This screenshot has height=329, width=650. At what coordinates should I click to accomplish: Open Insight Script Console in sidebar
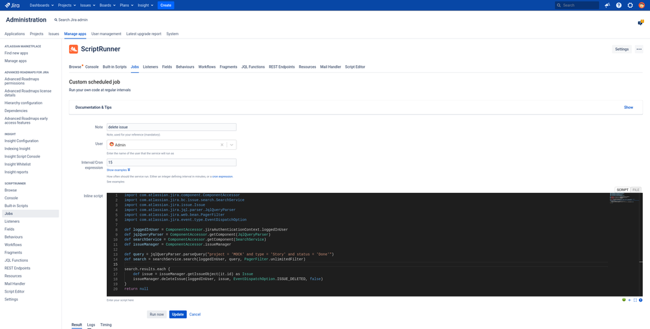(22, 156)
